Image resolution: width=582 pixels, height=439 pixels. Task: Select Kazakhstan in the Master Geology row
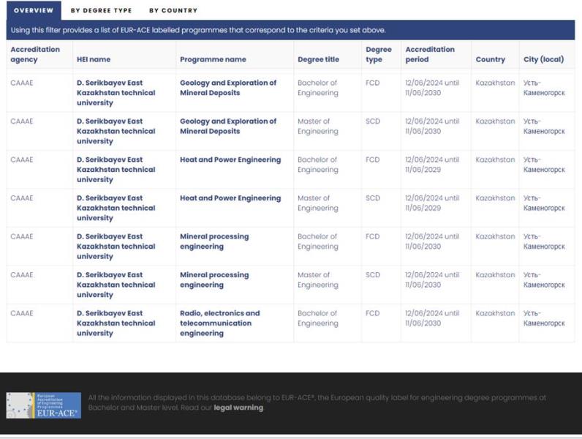(495, 121)
